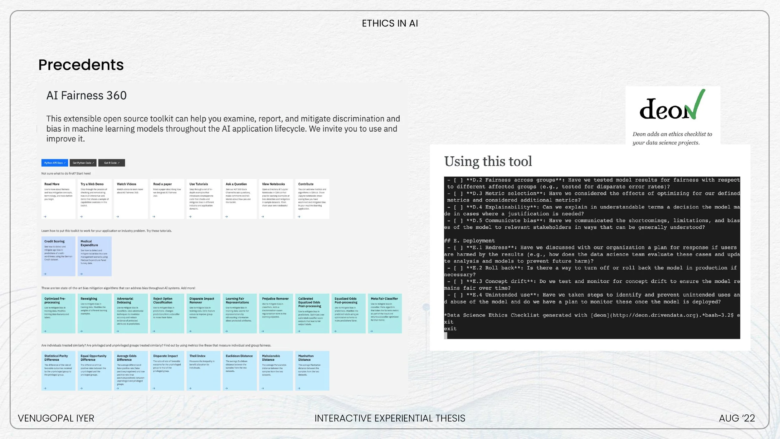Open the Medical Expenditure tutorial card

(x=94, y=256)
